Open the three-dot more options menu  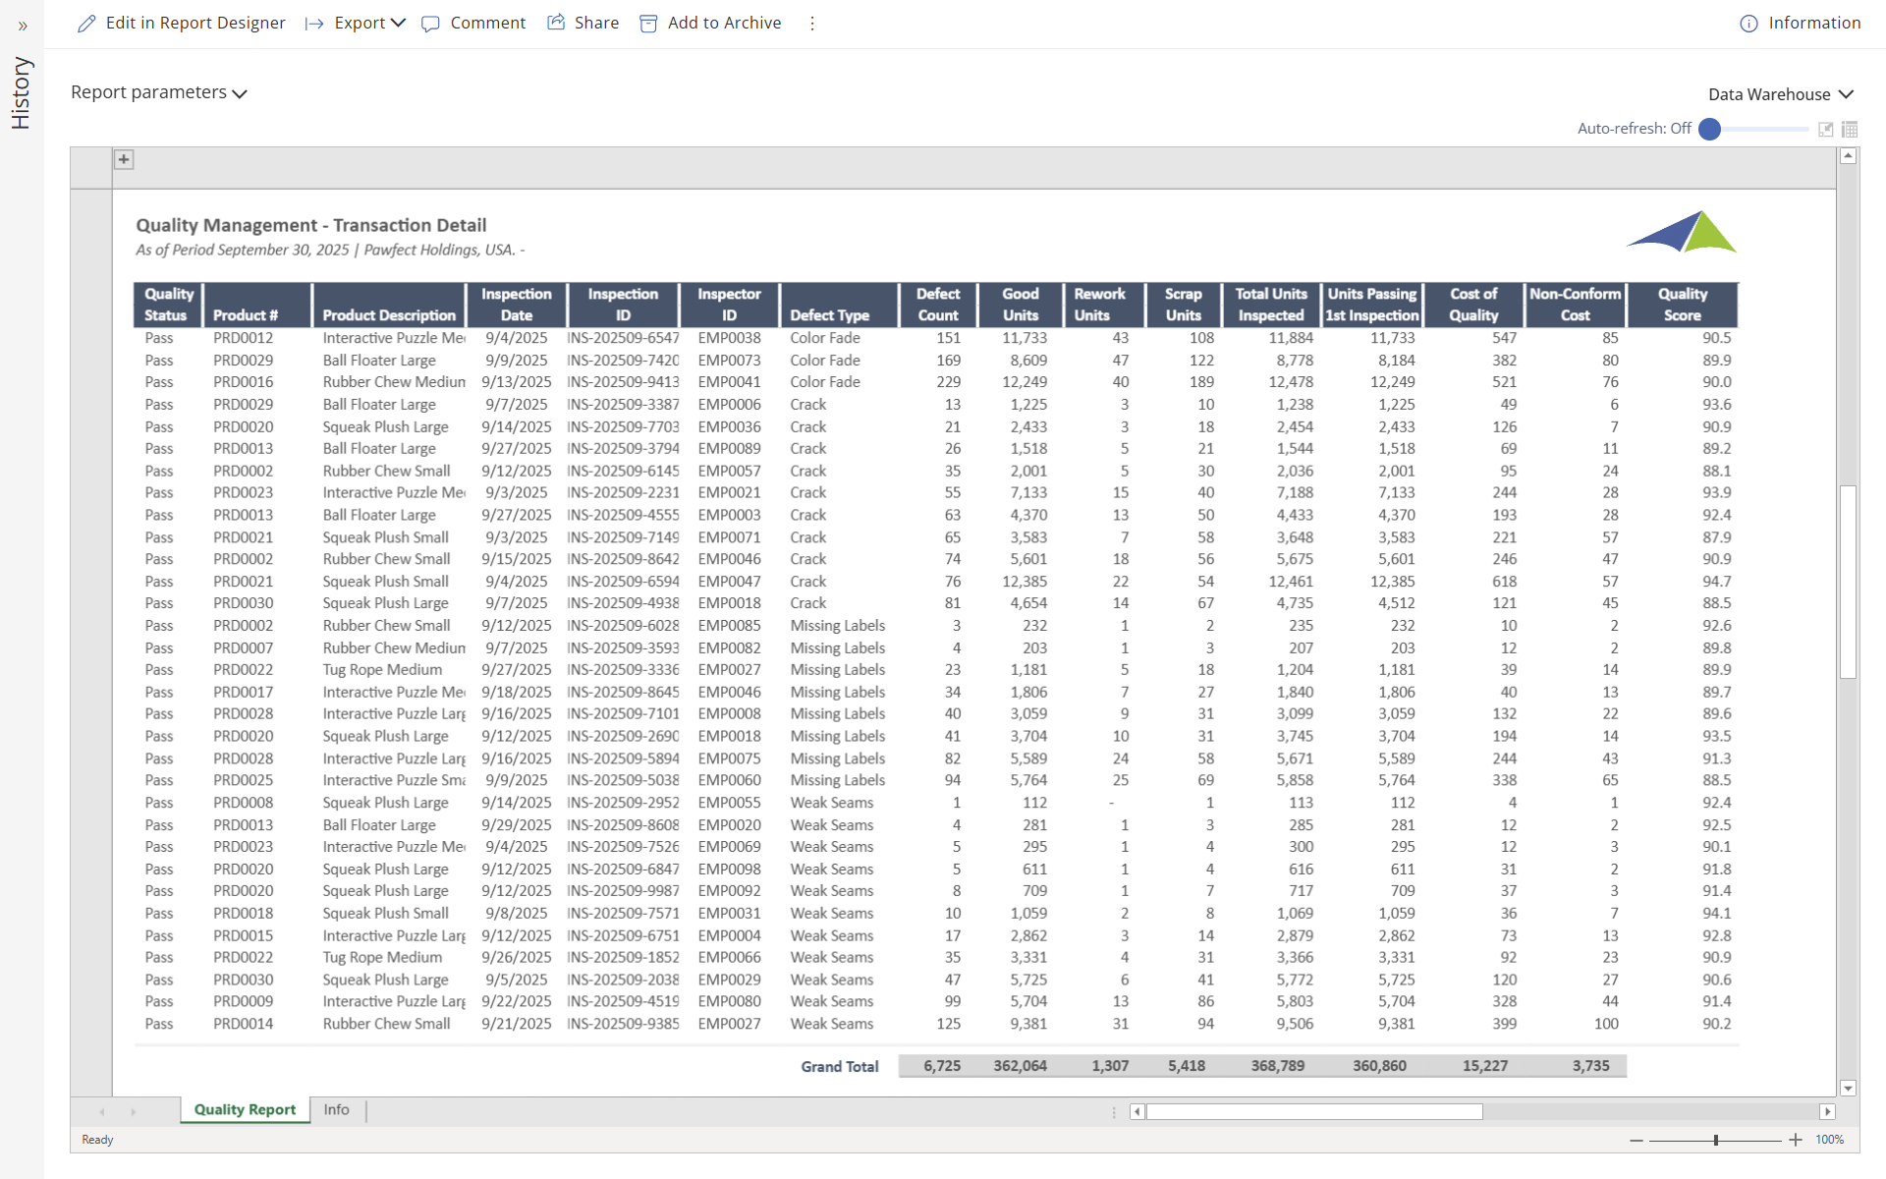(x=812, y=24)
